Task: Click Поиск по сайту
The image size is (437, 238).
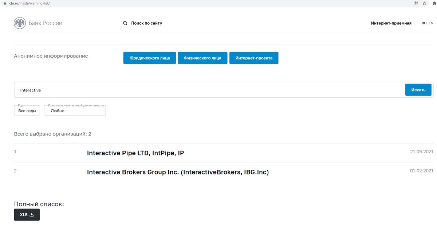Action: [146, 23]
